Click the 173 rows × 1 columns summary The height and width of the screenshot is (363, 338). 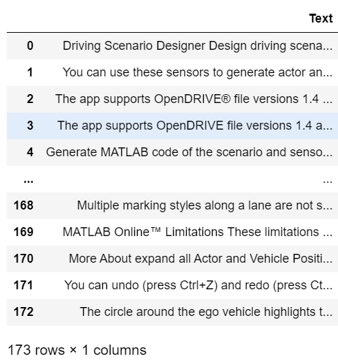(x=77, y=350)
